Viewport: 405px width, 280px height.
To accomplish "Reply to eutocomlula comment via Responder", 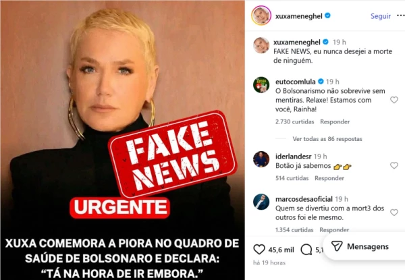I will tap(335, 121).
